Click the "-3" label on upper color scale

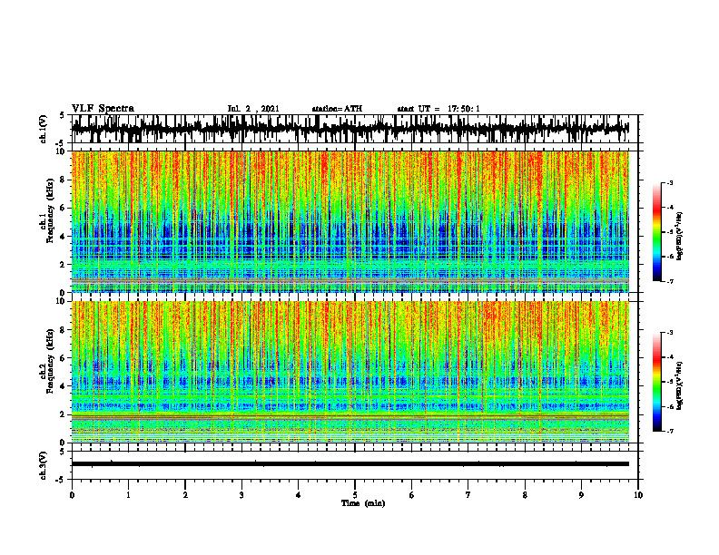[x=669, y=182]
